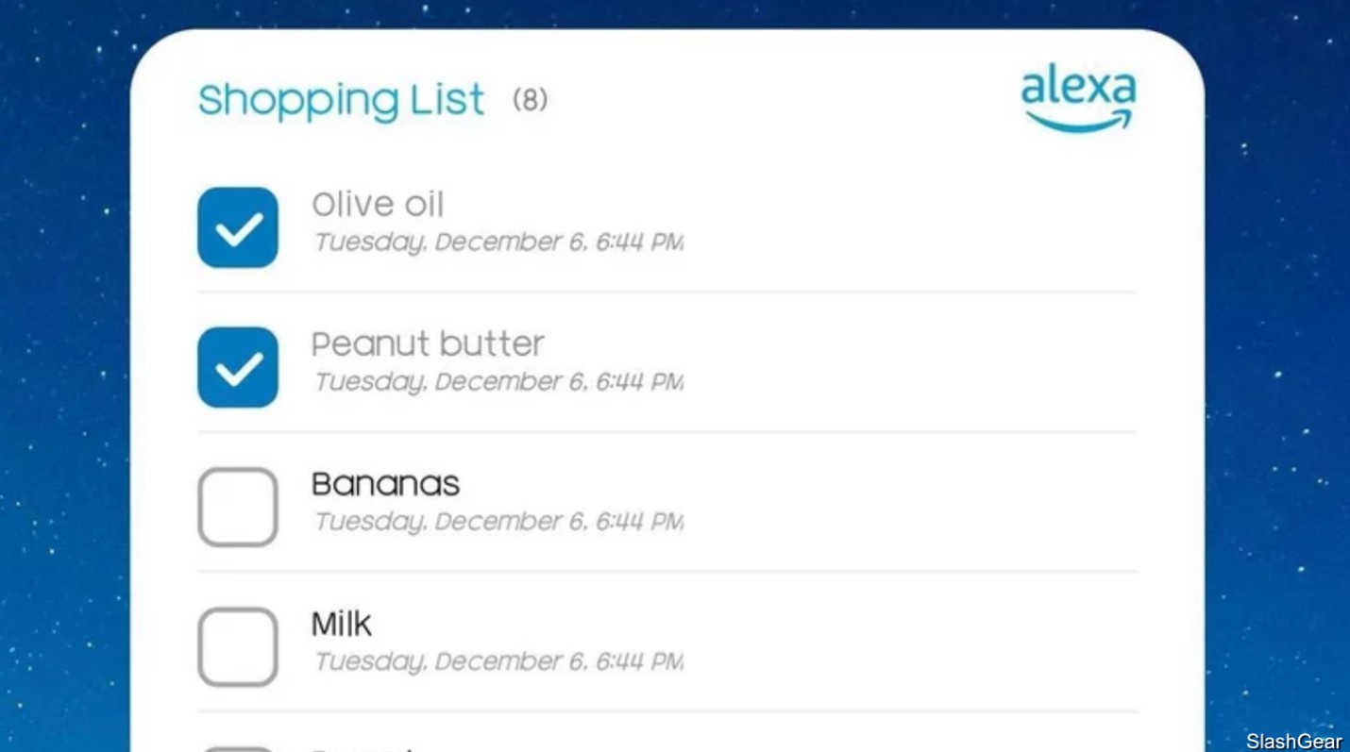
Task: Click the alexa wordmark logo
Action: [x=1078, y=88]
